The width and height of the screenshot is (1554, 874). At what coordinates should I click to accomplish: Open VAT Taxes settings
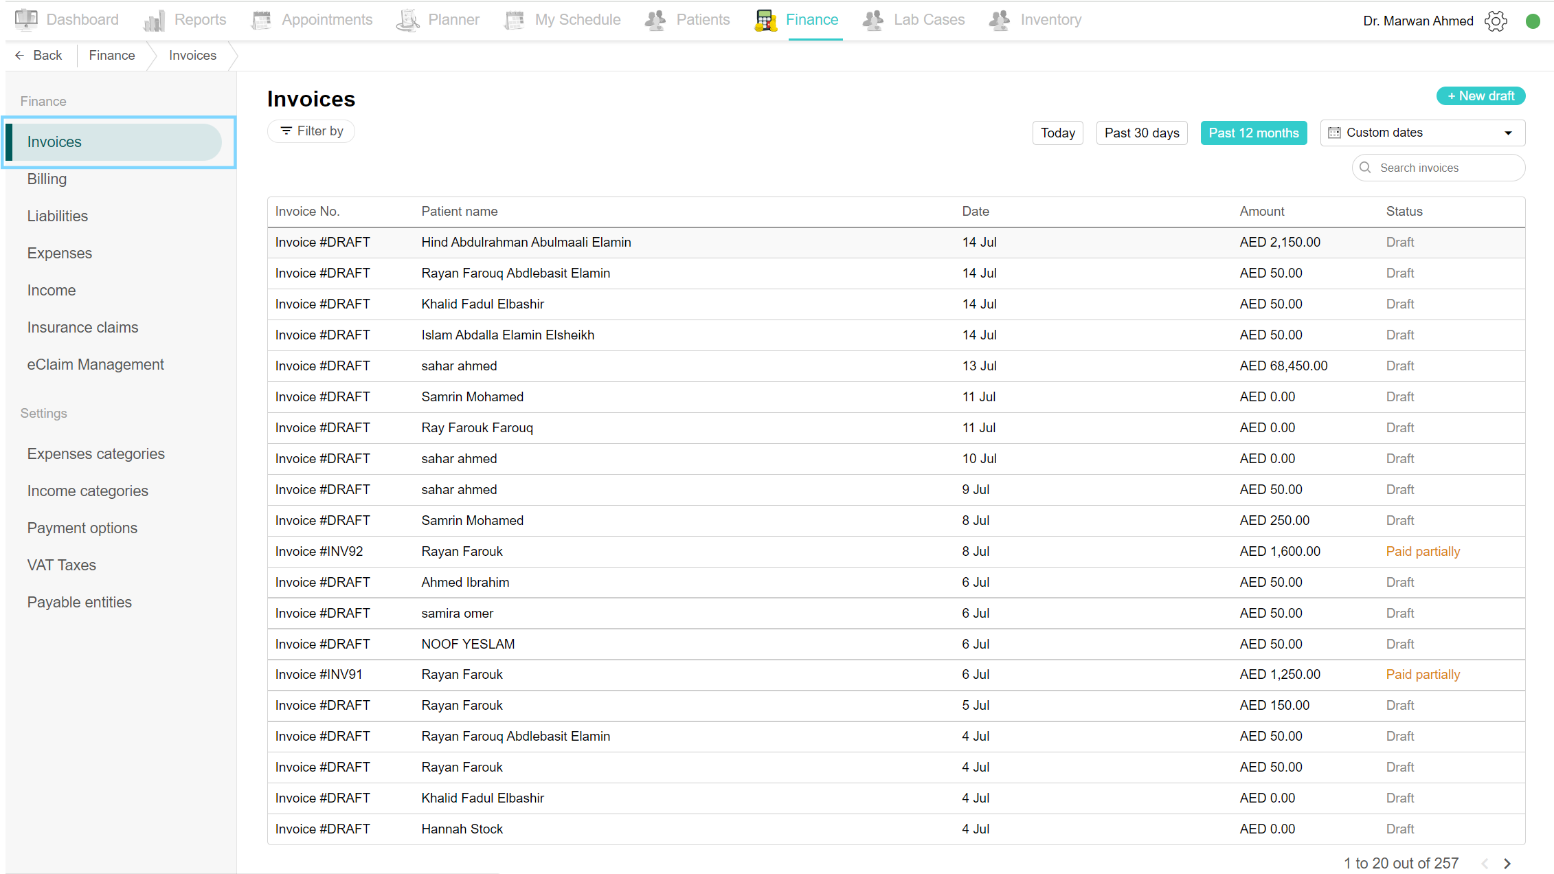click(62, 565)
